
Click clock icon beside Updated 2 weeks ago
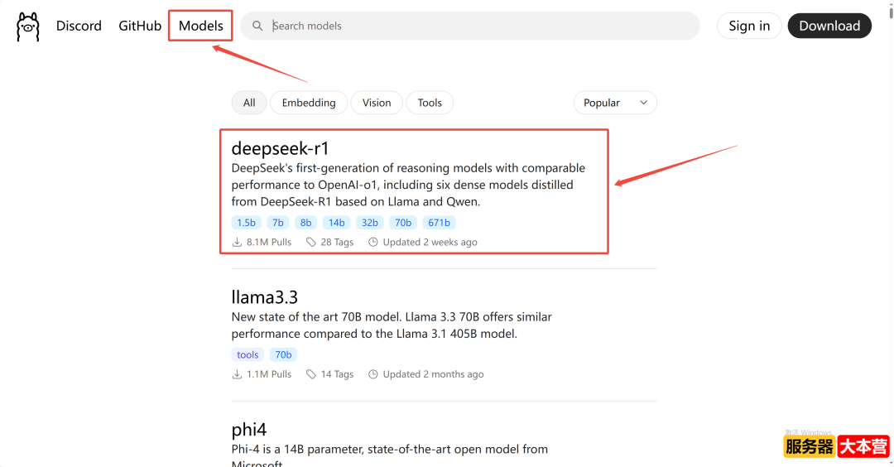pos(372,243)
